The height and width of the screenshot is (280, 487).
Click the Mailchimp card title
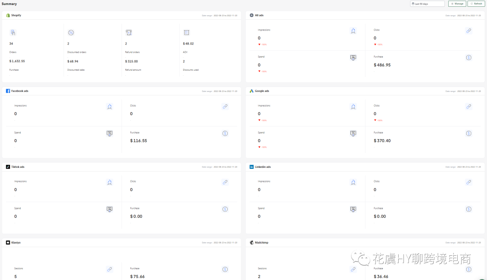[x=262, y=243]
